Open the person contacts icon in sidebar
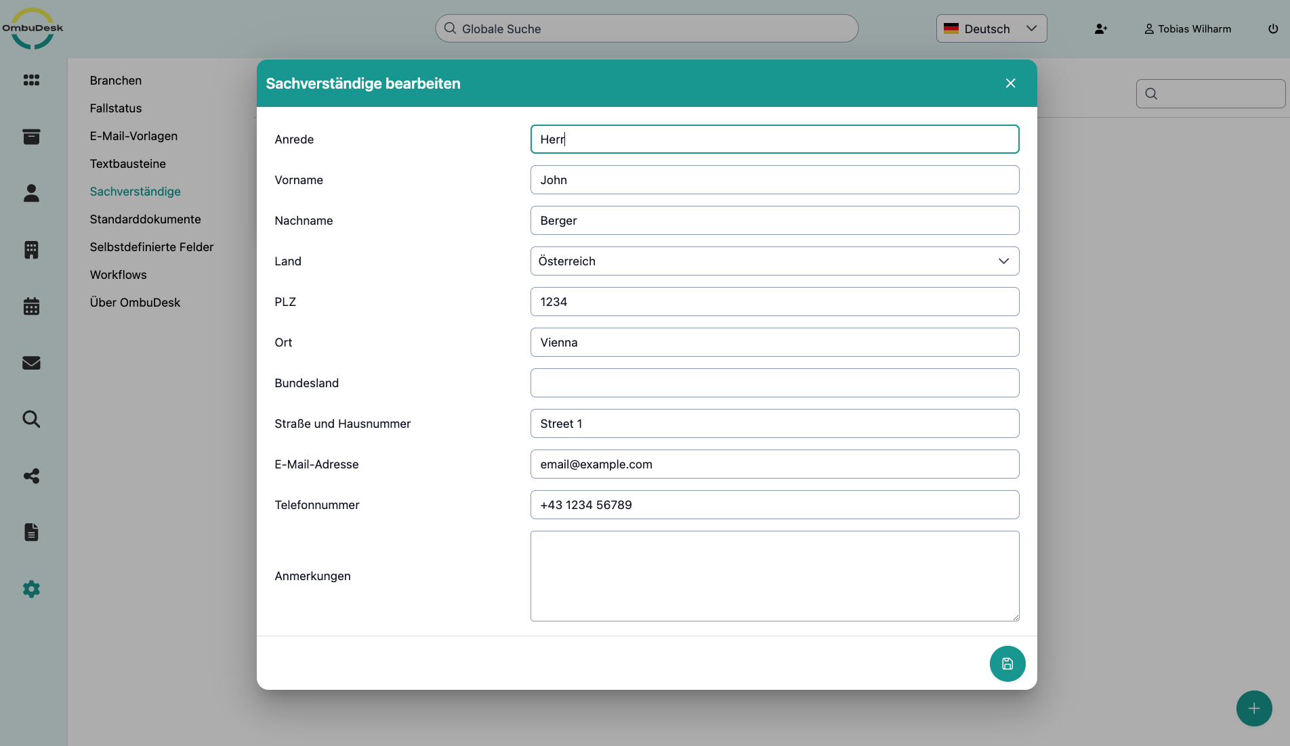 pyautogui.click(x=31, y=193)
